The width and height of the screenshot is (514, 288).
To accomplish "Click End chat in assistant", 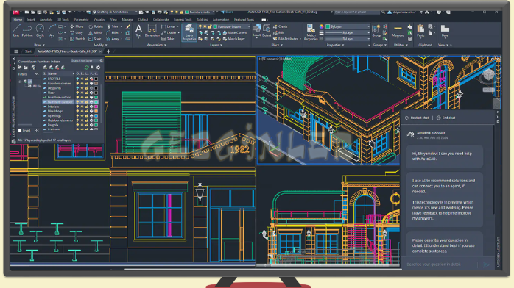I will (x=446, y=118).
